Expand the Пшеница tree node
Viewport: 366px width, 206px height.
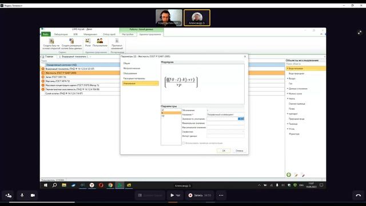(x=288, y=124)
